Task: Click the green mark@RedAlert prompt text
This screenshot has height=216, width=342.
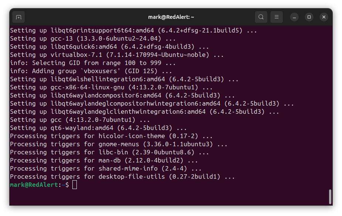Action: point(34,185)
